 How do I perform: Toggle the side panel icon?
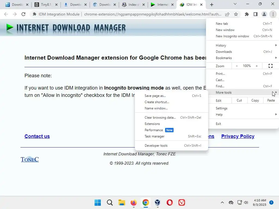256,14
